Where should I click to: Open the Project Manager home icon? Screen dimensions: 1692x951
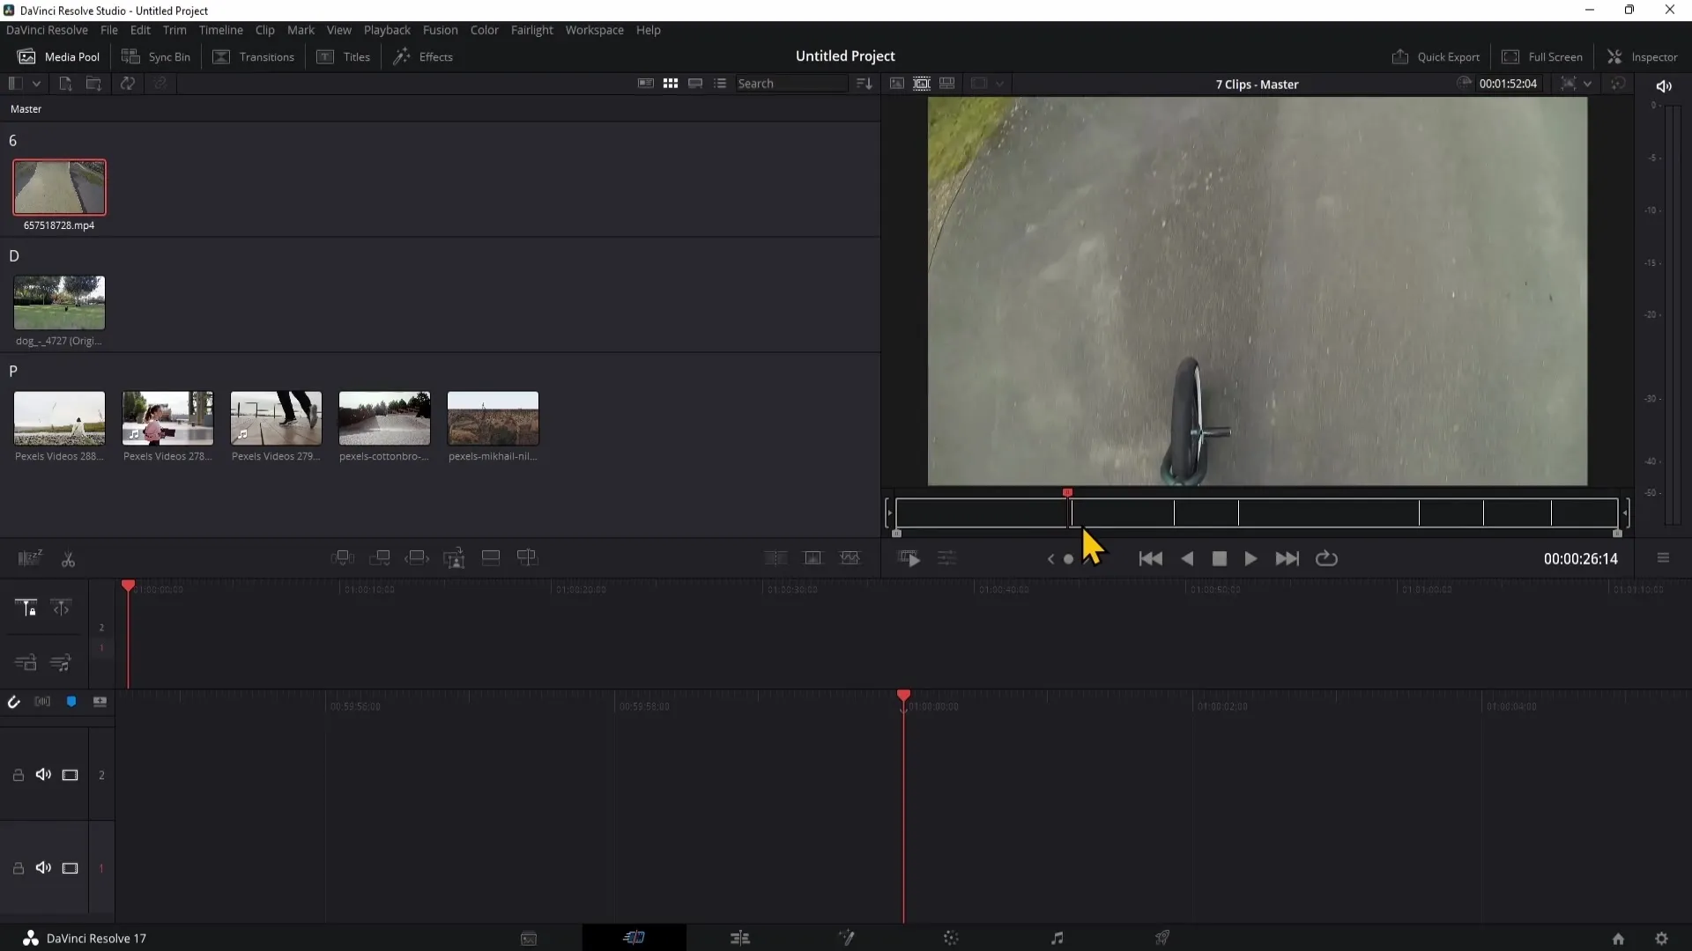click(x=1618, y=939)
